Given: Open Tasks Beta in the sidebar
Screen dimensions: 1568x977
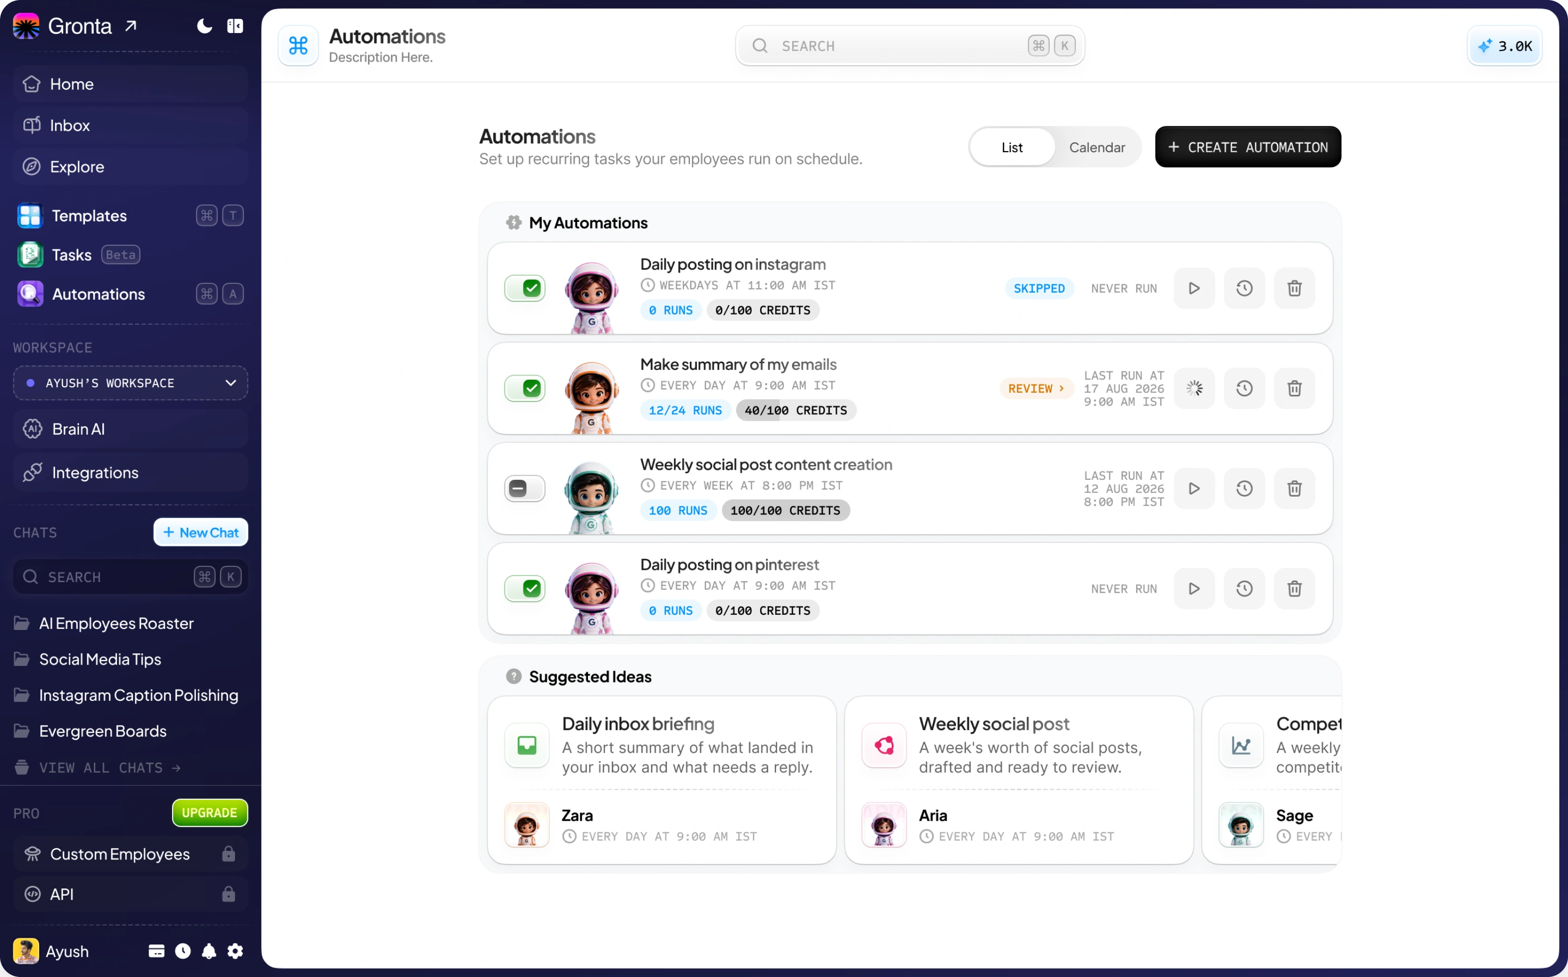Looking at the screenshot, I should pyautogui.click(x=130, y=254).
